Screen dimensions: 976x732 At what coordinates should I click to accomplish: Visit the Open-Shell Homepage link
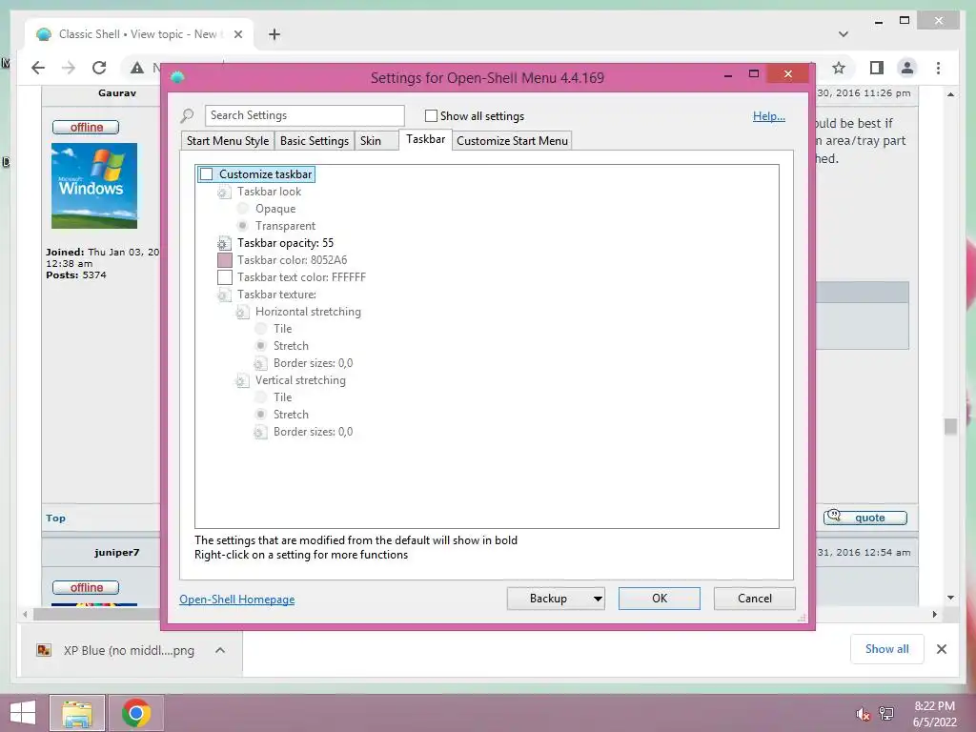(237, 600)
